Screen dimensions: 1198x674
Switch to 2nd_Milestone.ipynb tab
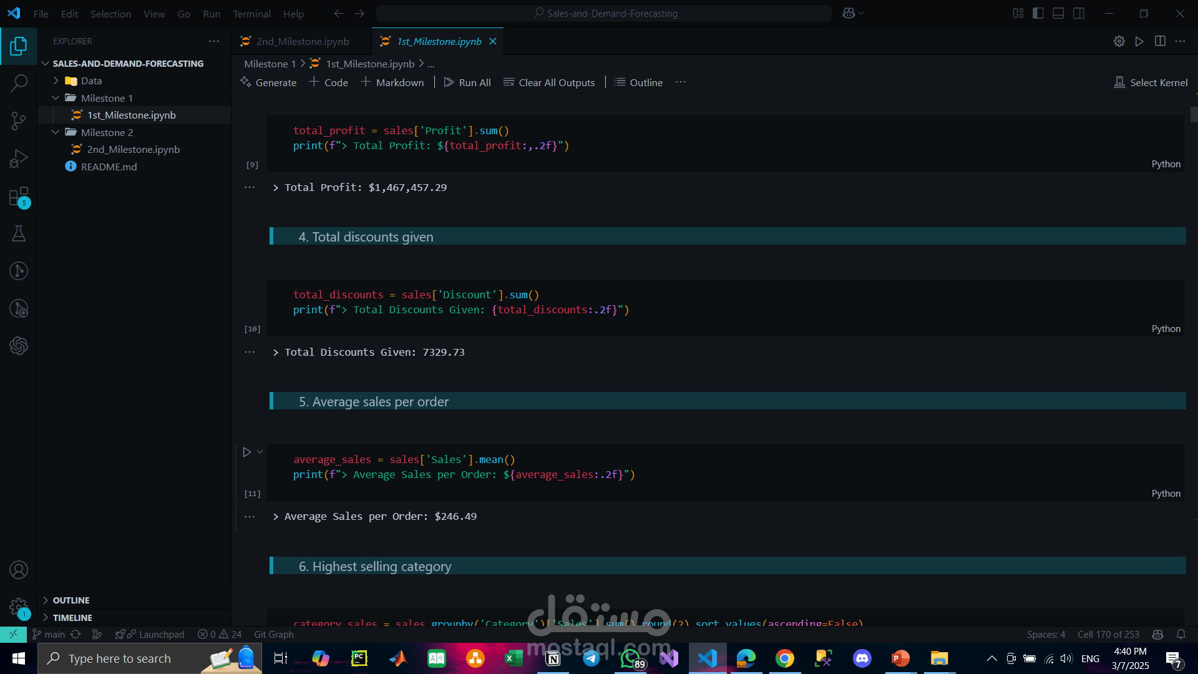(x=302, y=41)
